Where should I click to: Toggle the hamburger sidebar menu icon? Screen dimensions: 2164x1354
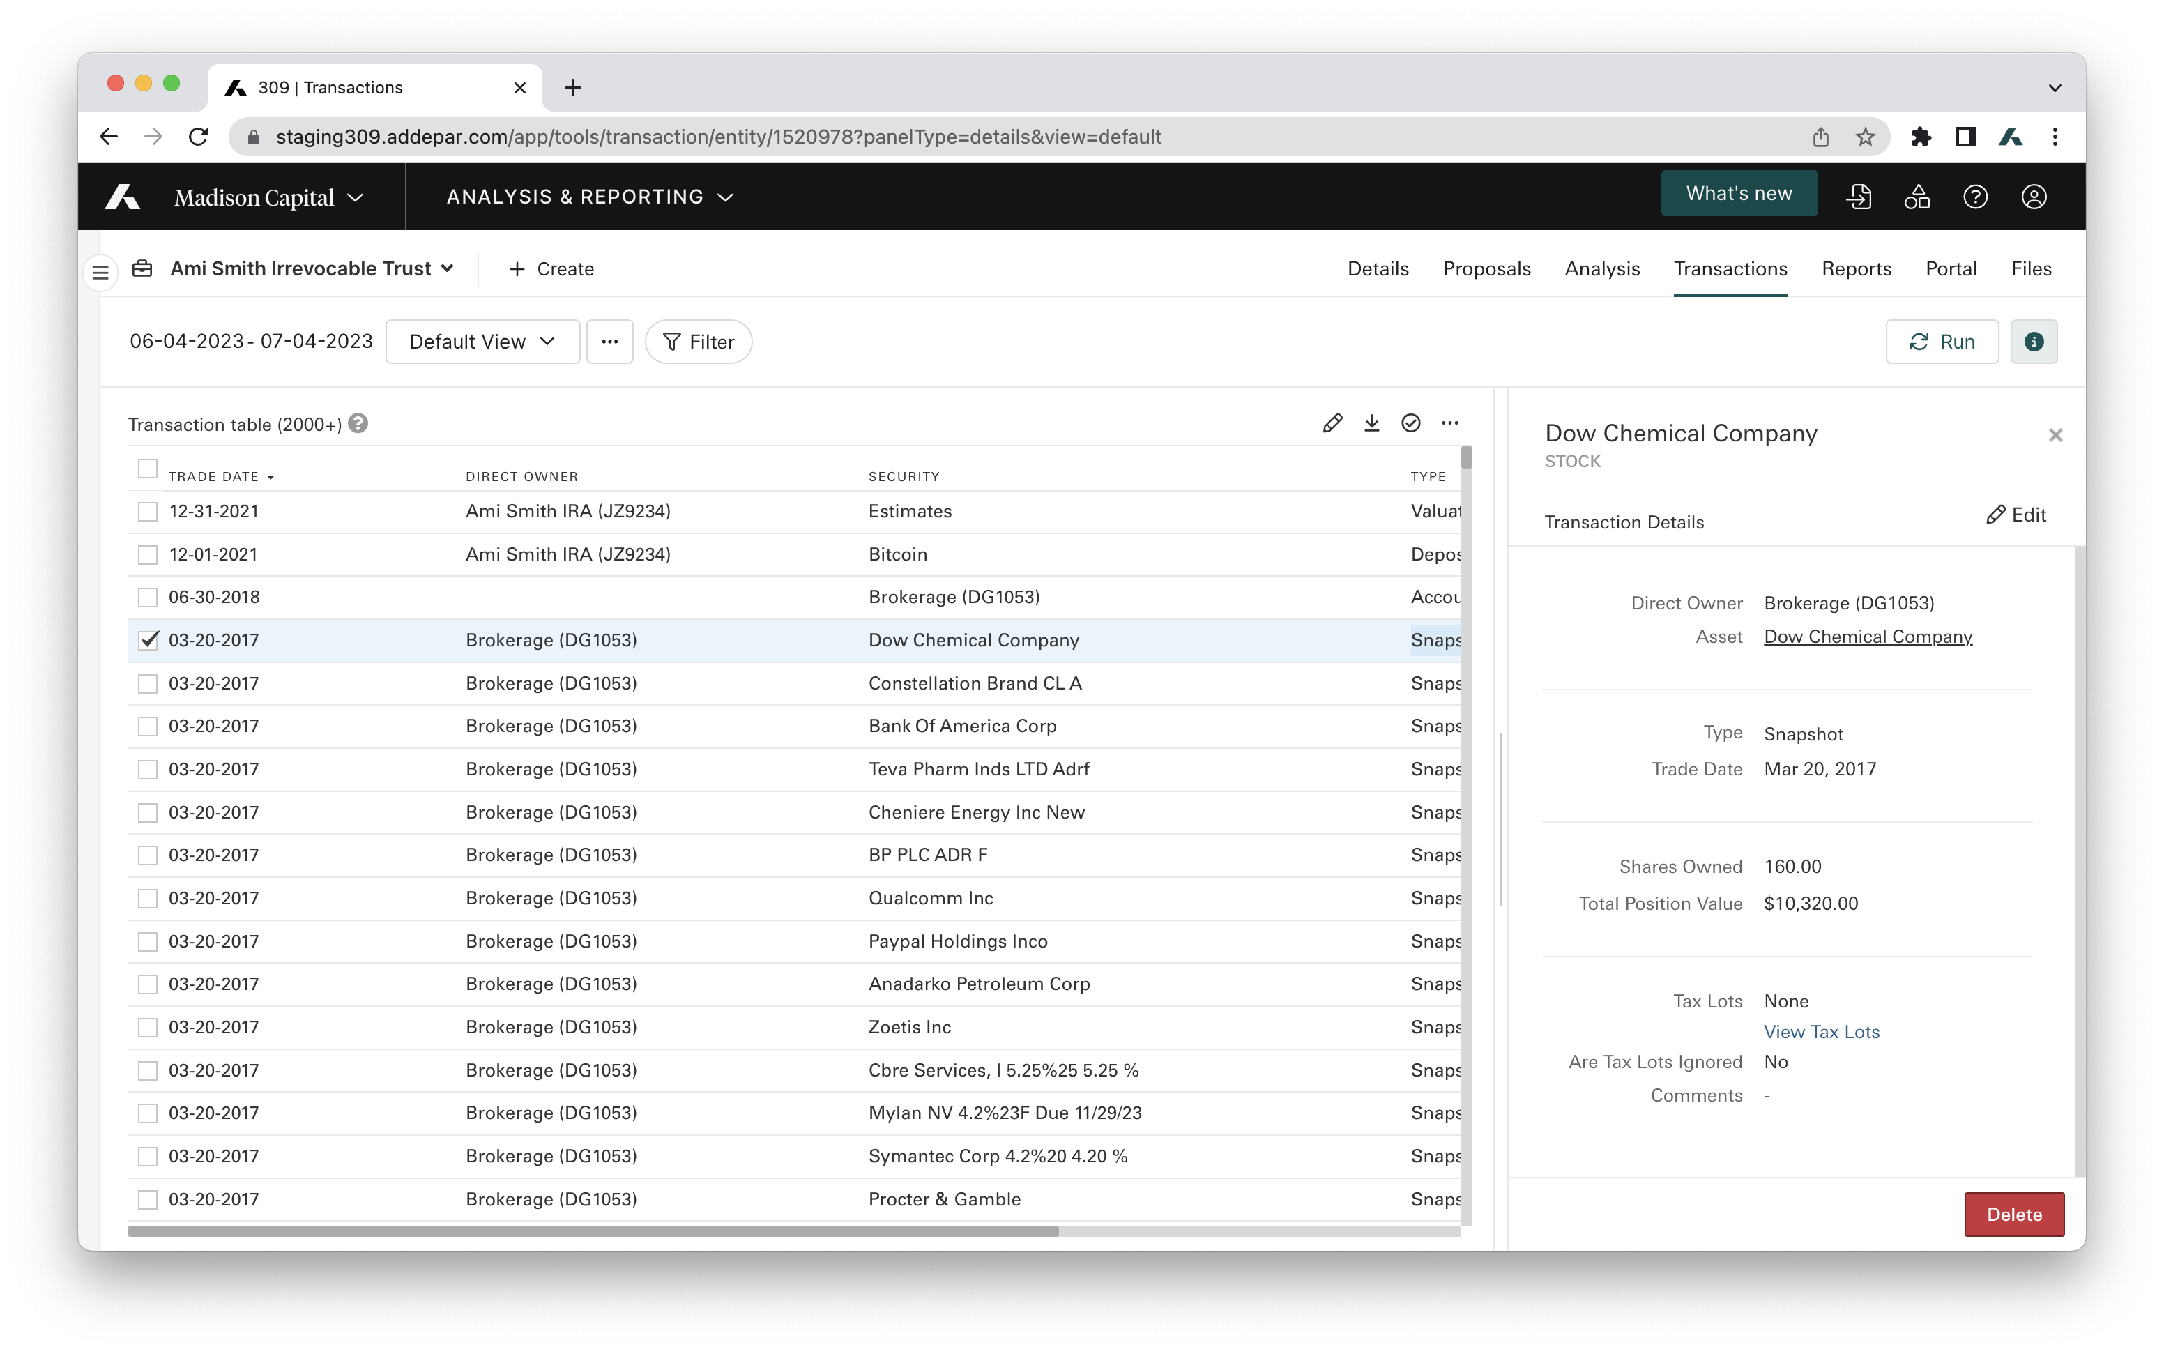[100, 272]
